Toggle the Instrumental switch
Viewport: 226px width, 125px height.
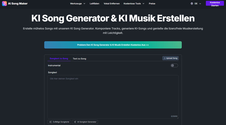pos(174,65)
